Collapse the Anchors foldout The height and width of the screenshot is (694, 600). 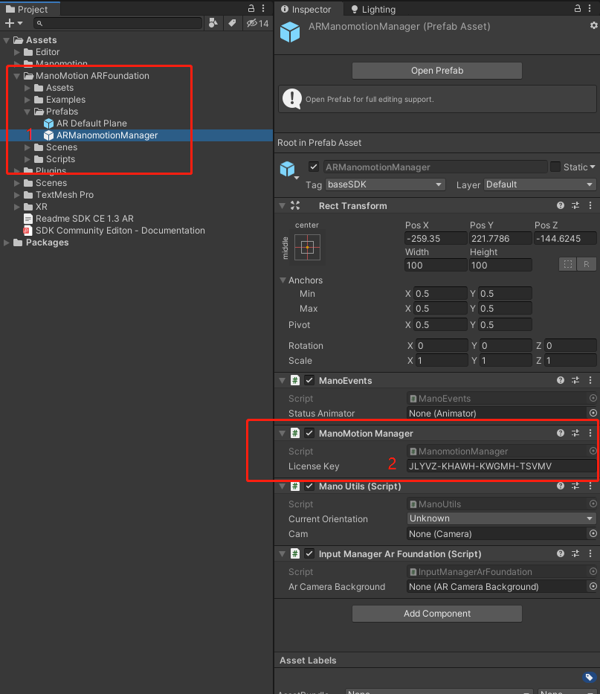[x=283, y=280]
